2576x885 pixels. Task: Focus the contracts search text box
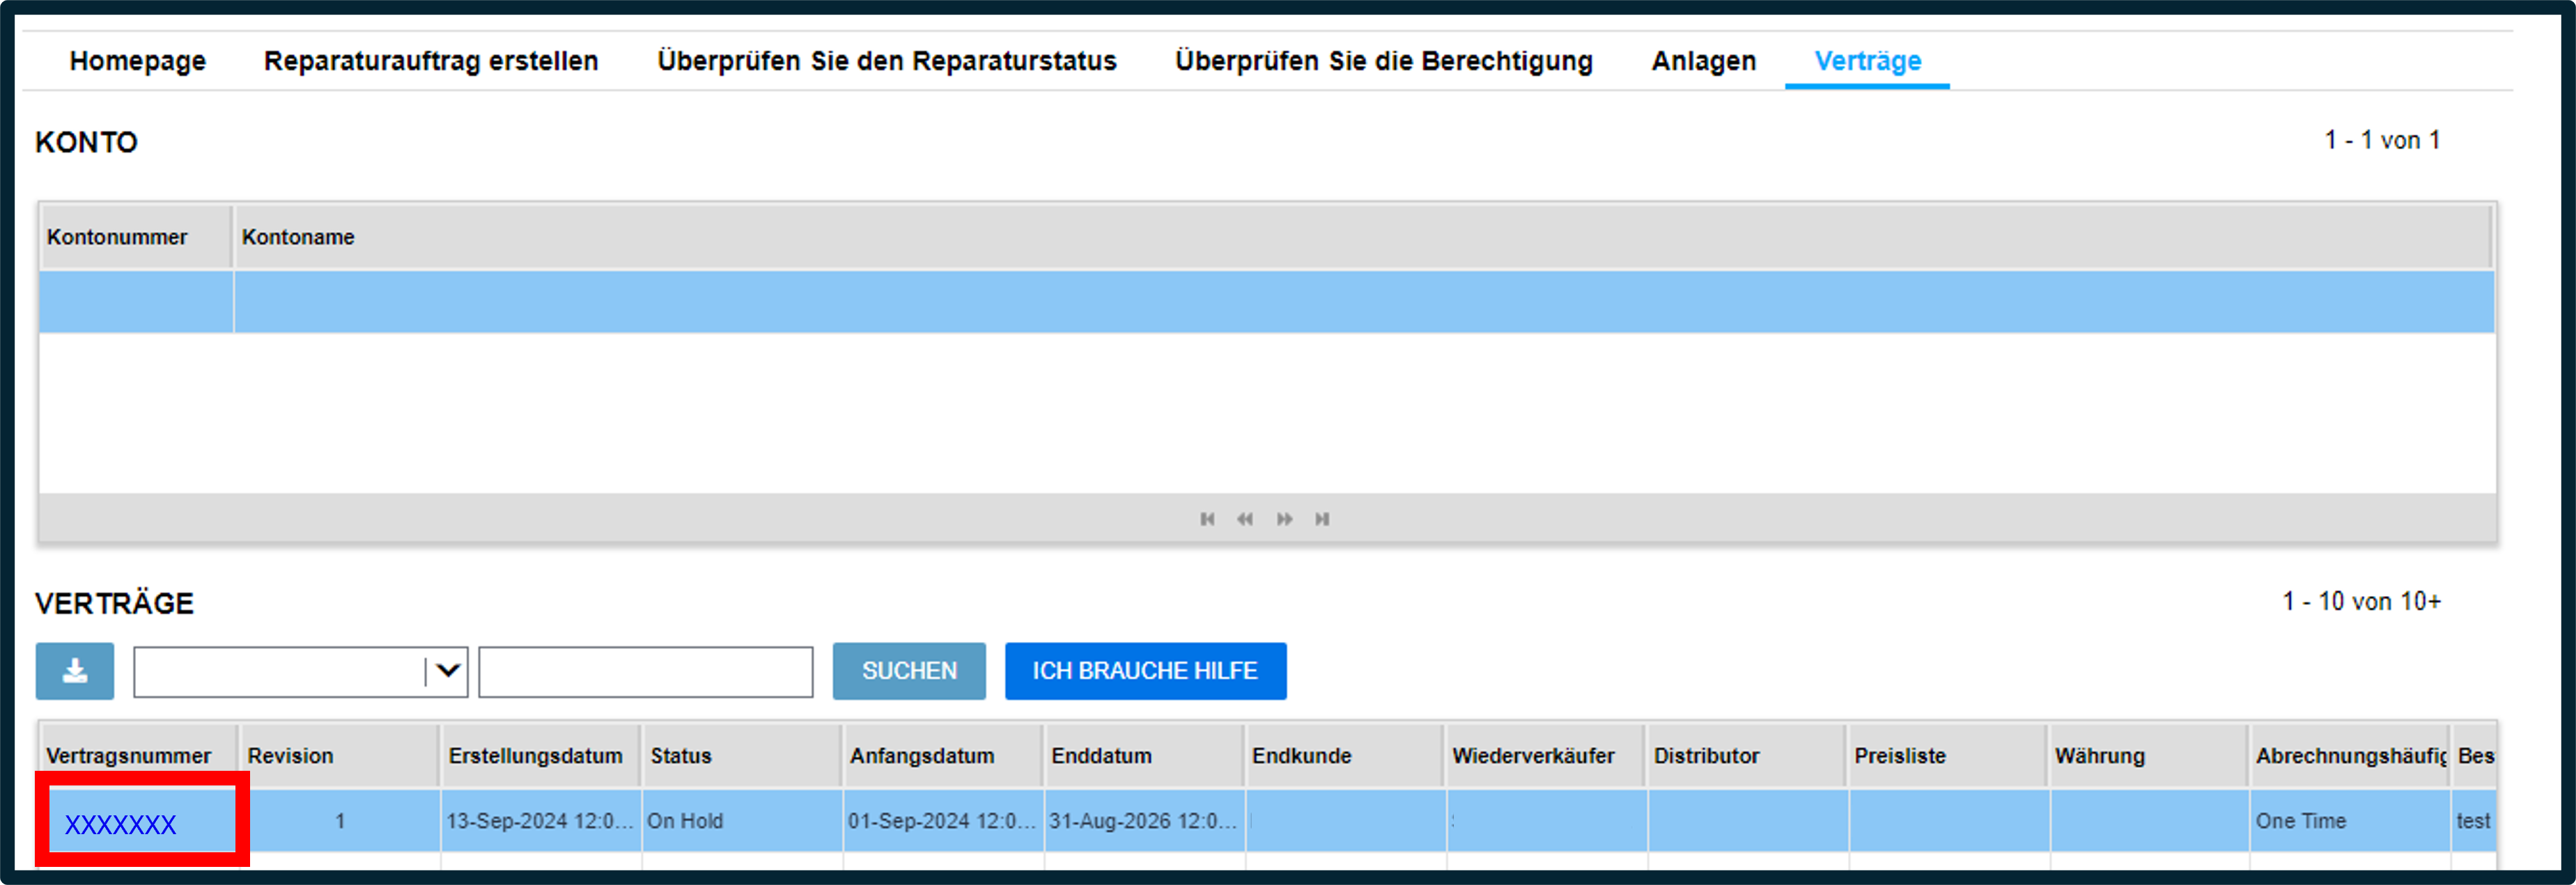pyautogui.click(x=646, y=671)
